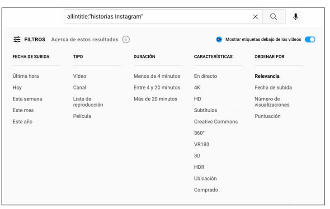This screenshot has width=330, height=209.
Task: Pick Más de 20 minutos duration
Action: 156,99
